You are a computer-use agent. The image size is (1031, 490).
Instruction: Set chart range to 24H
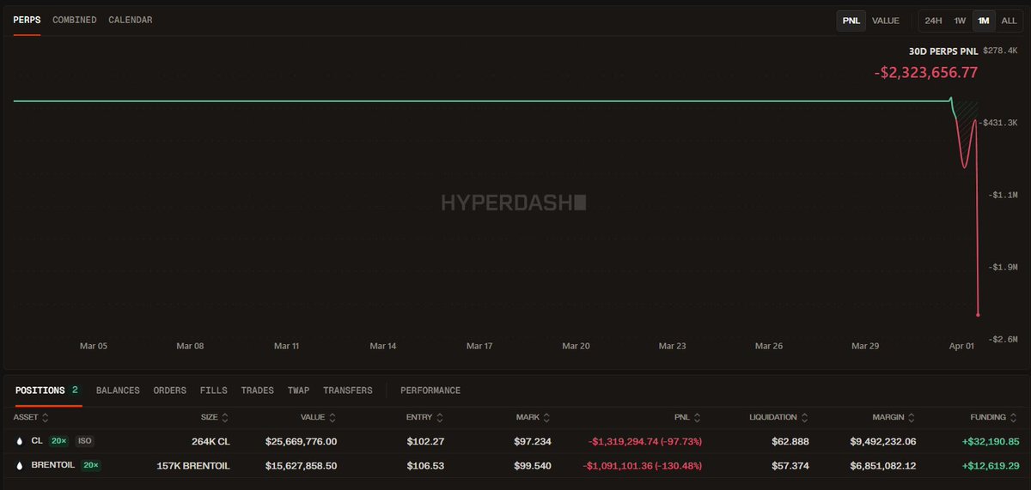934,21
